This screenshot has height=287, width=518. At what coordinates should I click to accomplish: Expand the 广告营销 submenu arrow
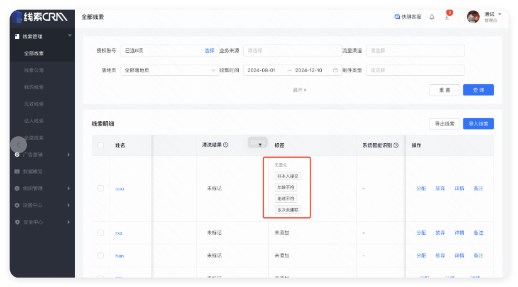[69, 154]
